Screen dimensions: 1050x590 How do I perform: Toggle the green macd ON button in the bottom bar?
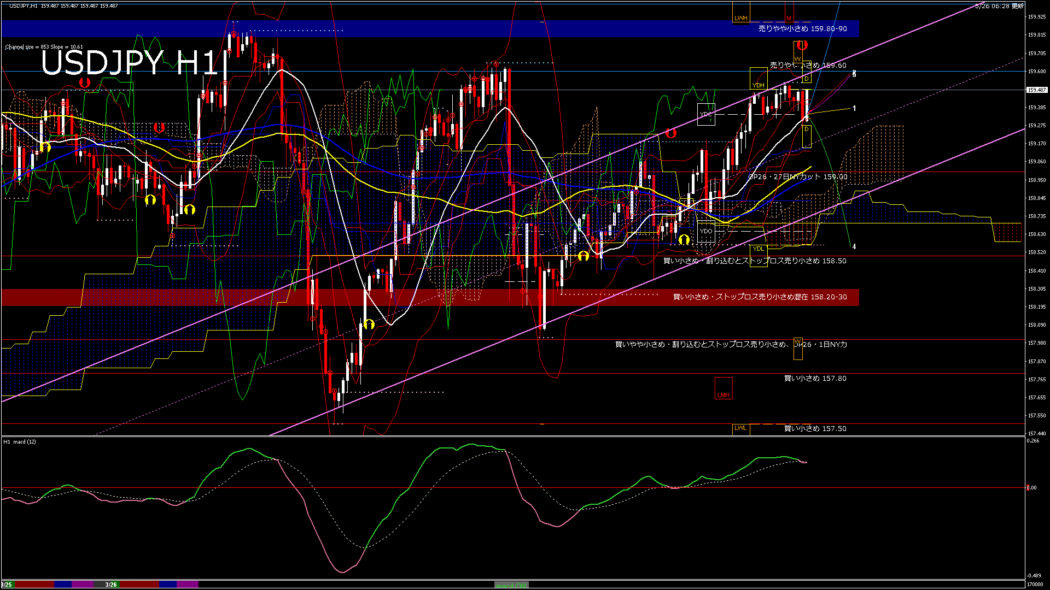[511, 585]
